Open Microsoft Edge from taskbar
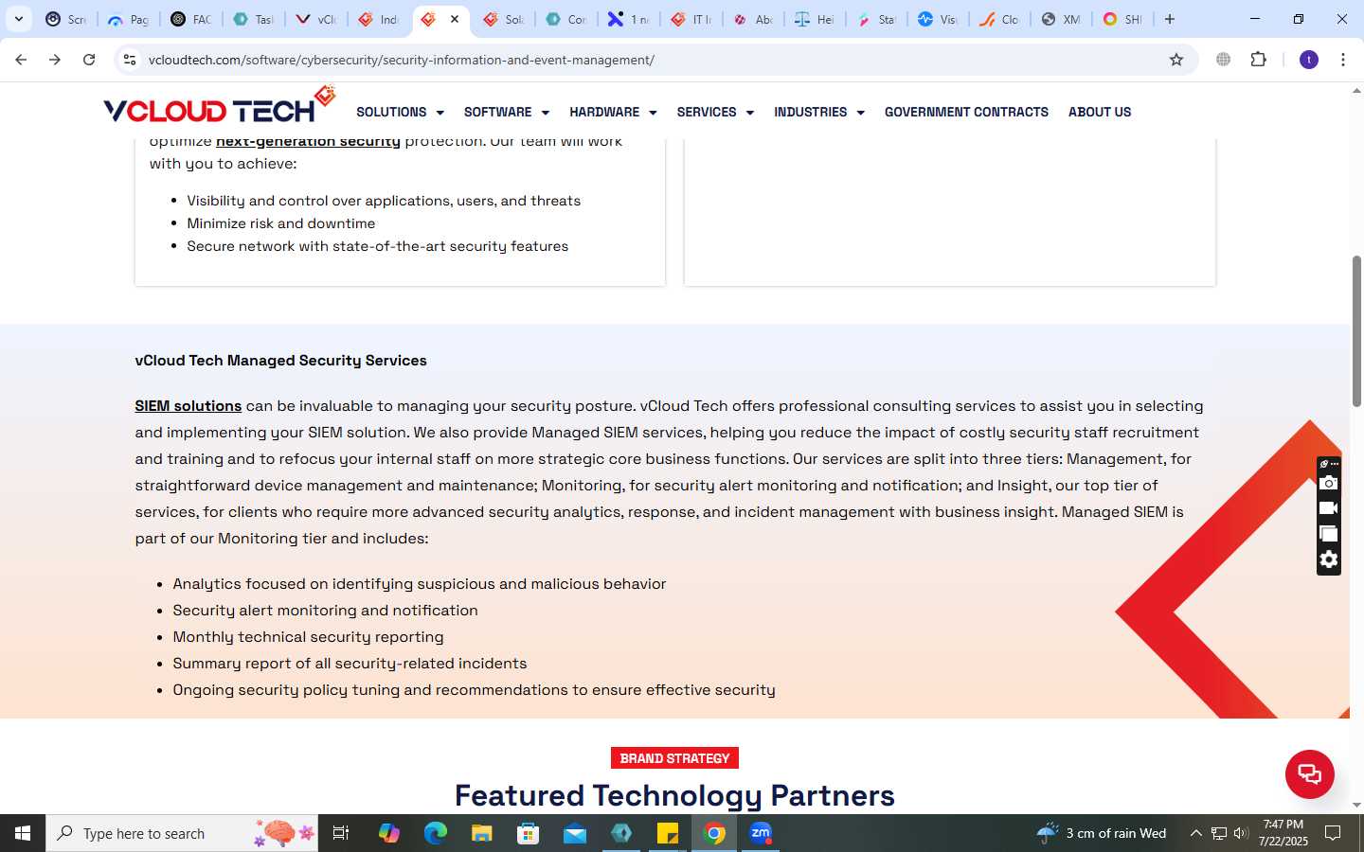 435,833
